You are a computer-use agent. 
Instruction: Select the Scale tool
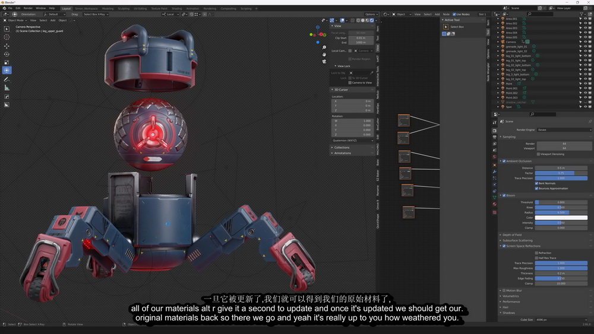coord(7,62)
